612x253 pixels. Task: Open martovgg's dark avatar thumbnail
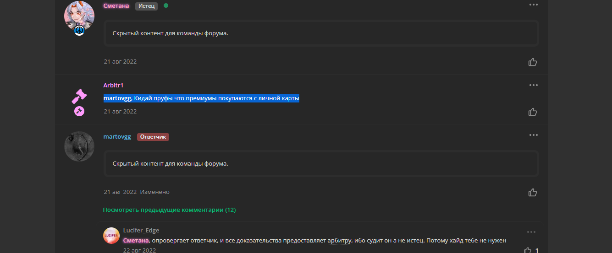pyautogui.click(x=79, y=146)
